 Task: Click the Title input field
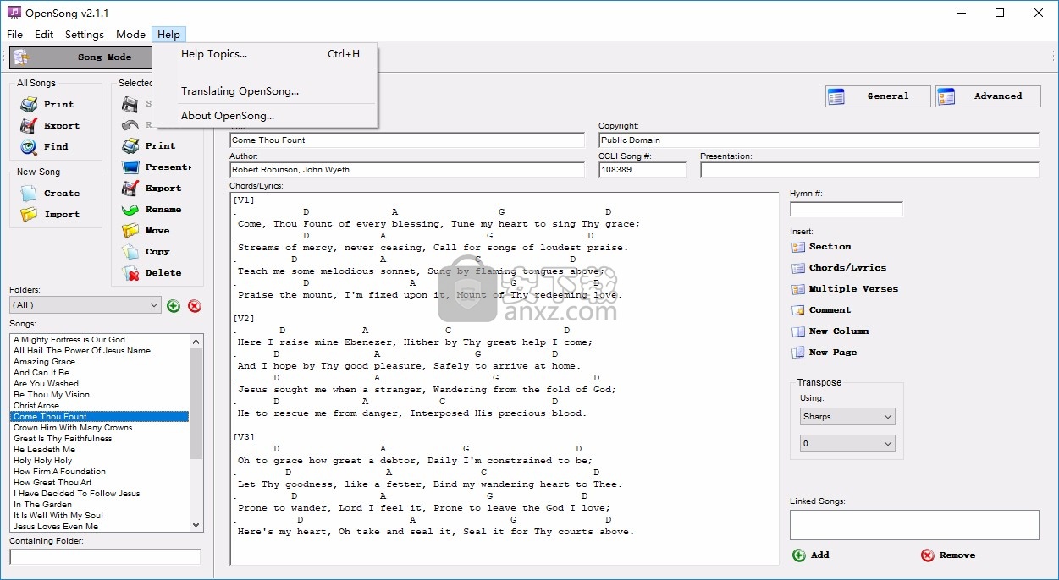[407, 140]
